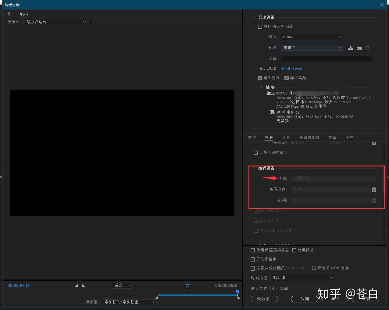Viewport: 389px width, 310px height.
Task: Collapse the 编码设置 section
Action: (x=254, y=168)
